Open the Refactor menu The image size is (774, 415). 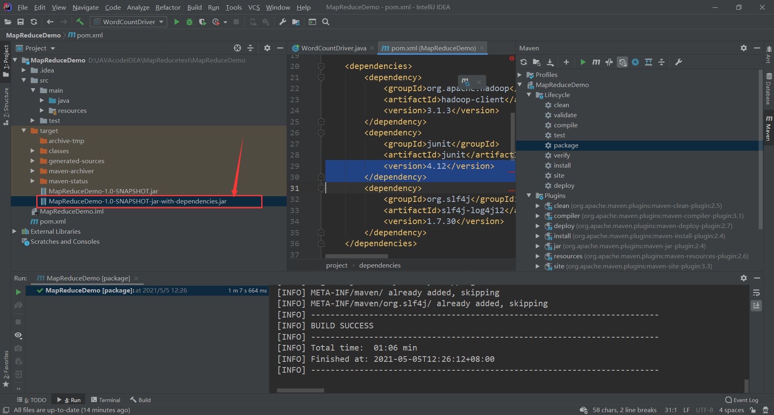[168, 7]
